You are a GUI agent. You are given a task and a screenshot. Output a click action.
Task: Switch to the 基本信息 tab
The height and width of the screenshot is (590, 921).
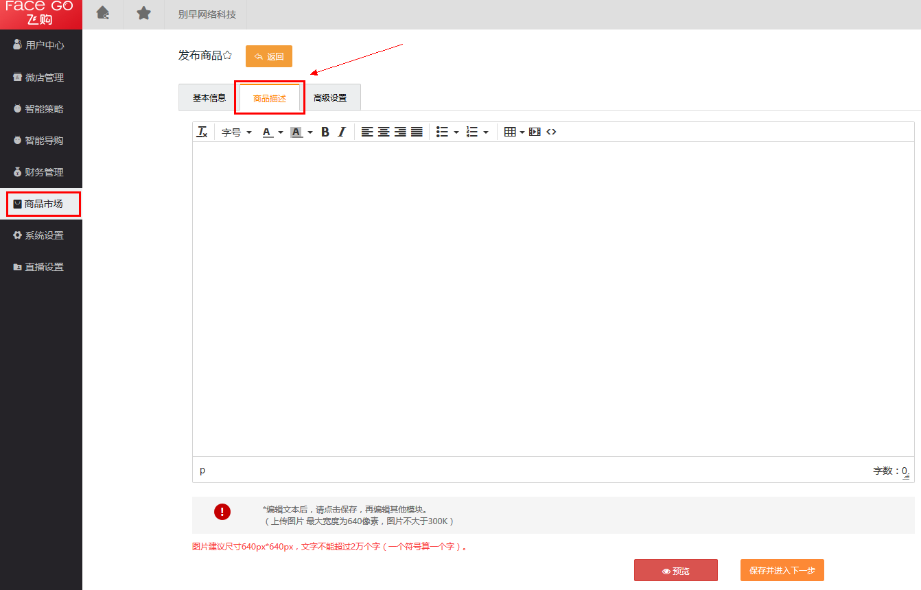(209, 97)
